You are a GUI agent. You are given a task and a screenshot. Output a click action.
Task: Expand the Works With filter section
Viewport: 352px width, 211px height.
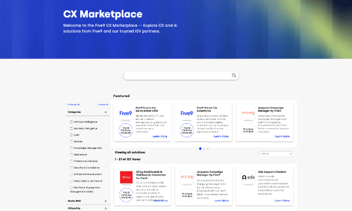tap(88, 201)
